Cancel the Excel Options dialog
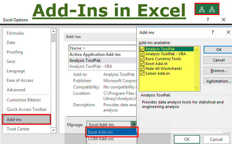The width and height of the screenshot is (232, 144). 216,139
